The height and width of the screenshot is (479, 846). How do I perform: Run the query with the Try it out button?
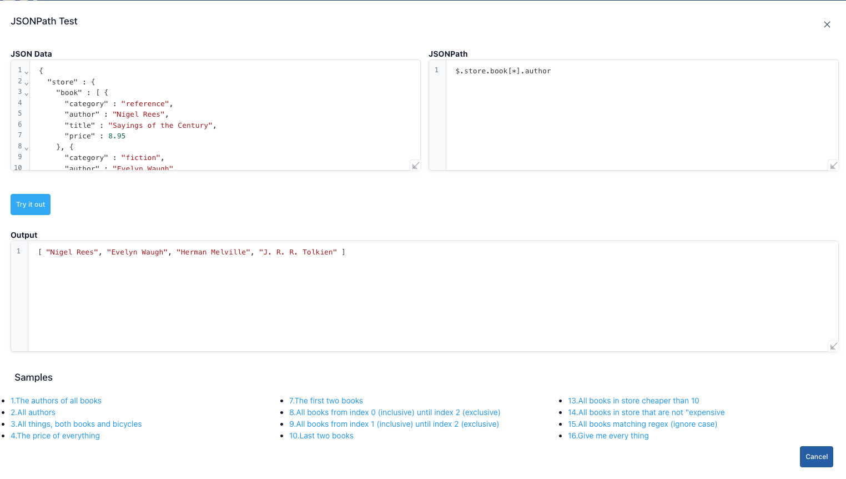coord(30,204)
